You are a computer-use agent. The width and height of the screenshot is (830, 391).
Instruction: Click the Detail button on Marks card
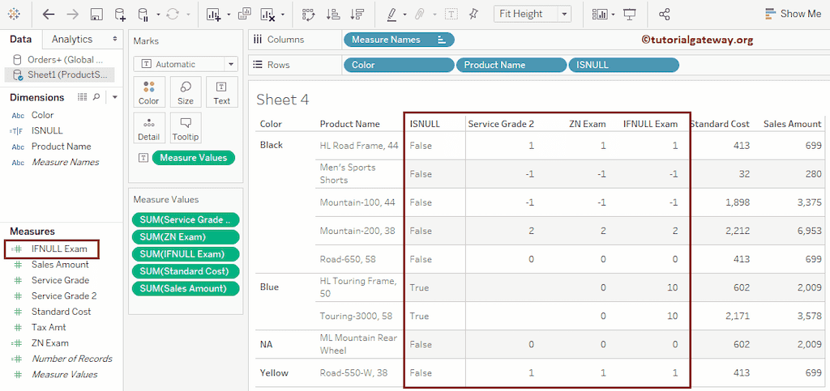point(149,129)
